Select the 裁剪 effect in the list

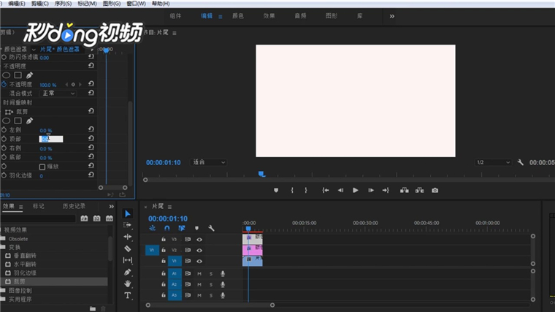pos(55,281)
